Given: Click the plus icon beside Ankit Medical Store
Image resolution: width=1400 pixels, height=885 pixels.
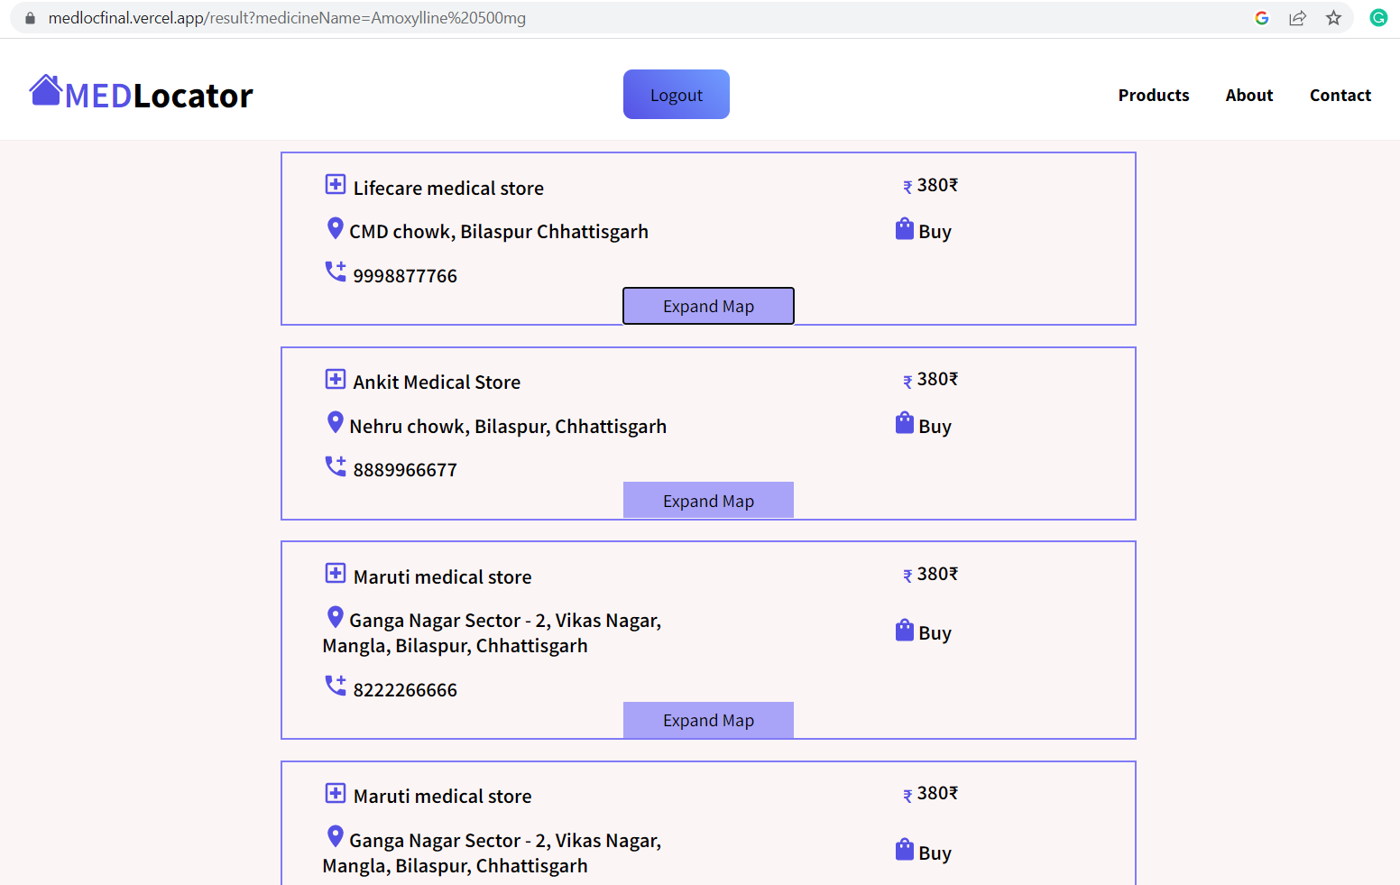Looking at the screenshot, I should point(335,379).
